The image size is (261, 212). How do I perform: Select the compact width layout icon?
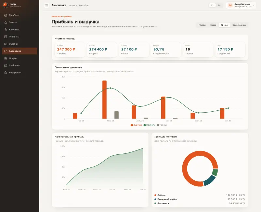(212, 5)
